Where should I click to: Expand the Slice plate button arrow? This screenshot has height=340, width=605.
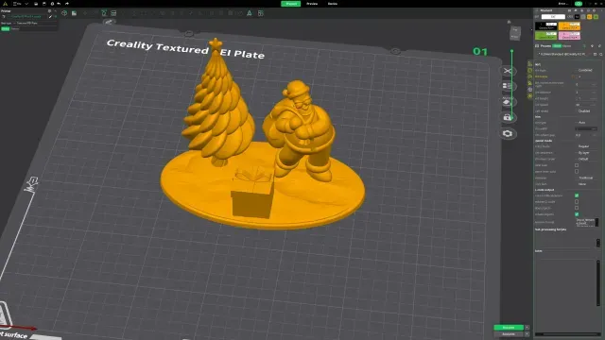coord(527,328)
